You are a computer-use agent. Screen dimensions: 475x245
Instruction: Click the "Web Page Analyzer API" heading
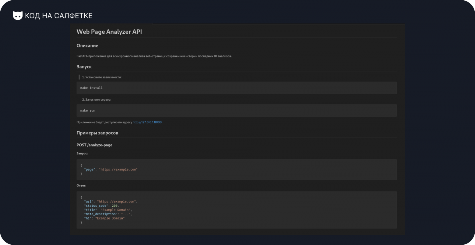(109, 32)
